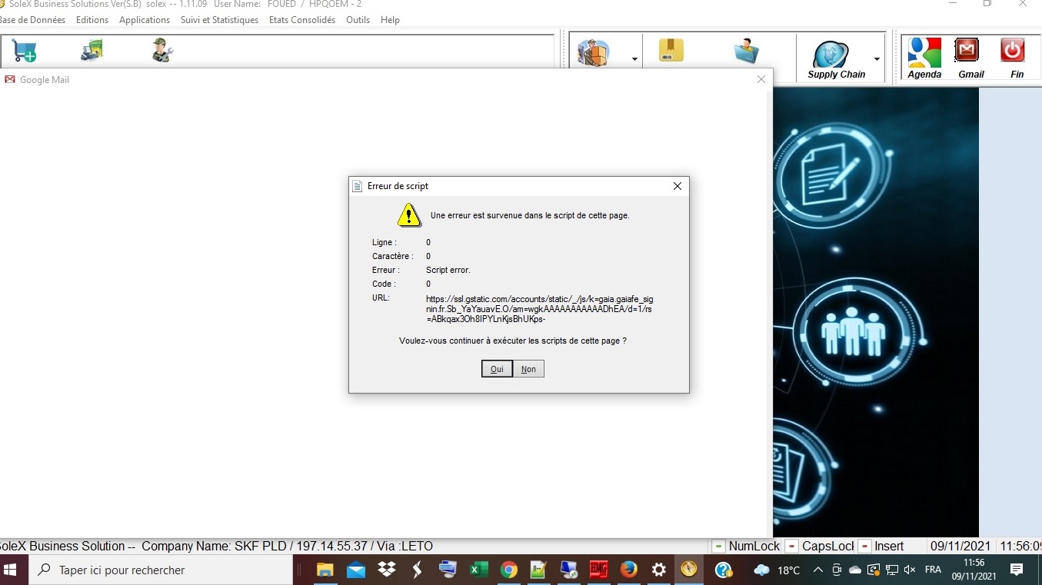Expand the Supply Chain dropdown arrow
The image size is (1042, 585).
tap(877, 59)
